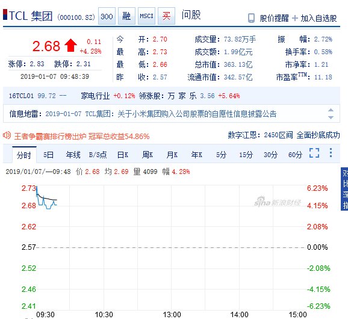Show the B/S点 chart view

point(98,155)
